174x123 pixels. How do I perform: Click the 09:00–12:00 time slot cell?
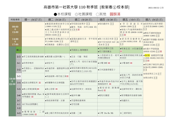[15, 29]
